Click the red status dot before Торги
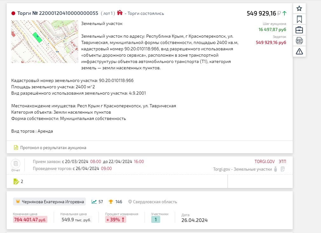 point(13,13)
